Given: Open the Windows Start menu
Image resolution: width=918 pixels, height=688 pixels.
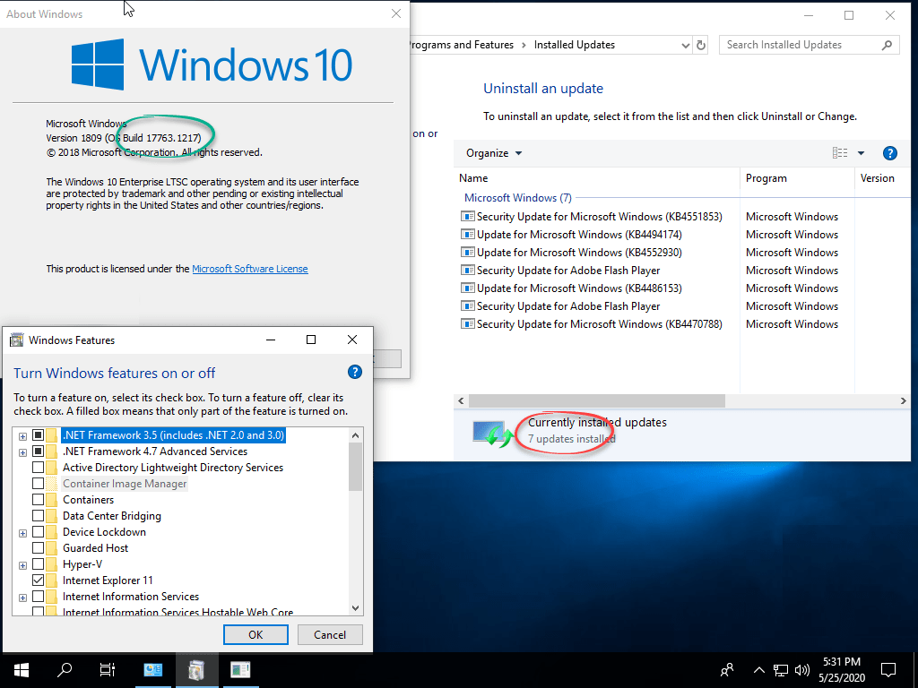Looking at the screenshot, I should tap(22, 669).
